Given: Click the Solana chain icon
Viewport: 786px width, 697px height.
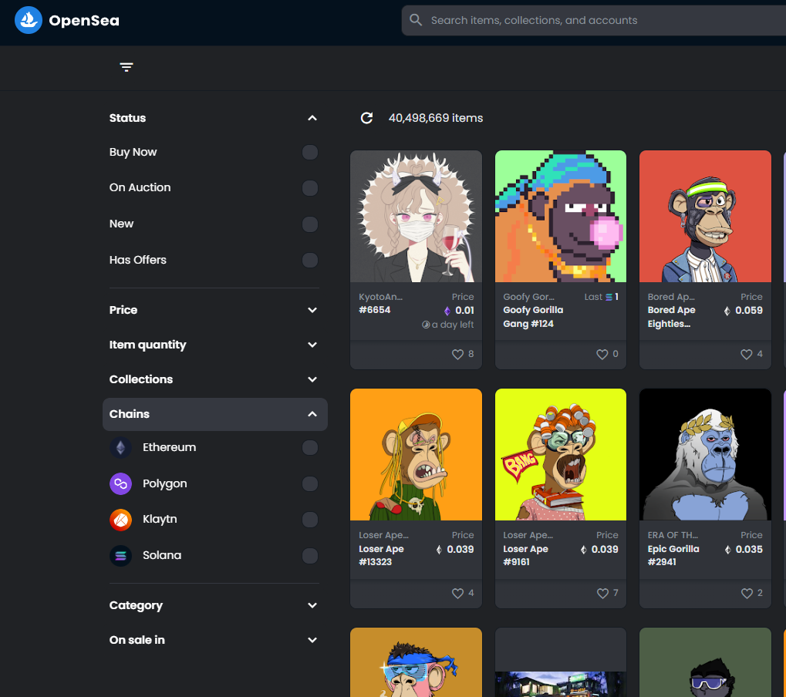Looking at the screenshot, I should point(121,556).
